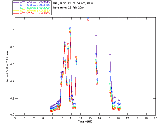Click the 'Data from: 25 Feb 2004' text
The width and height of the screenshot is (160, 128).
pyautogui.click(x=69, y=8)
